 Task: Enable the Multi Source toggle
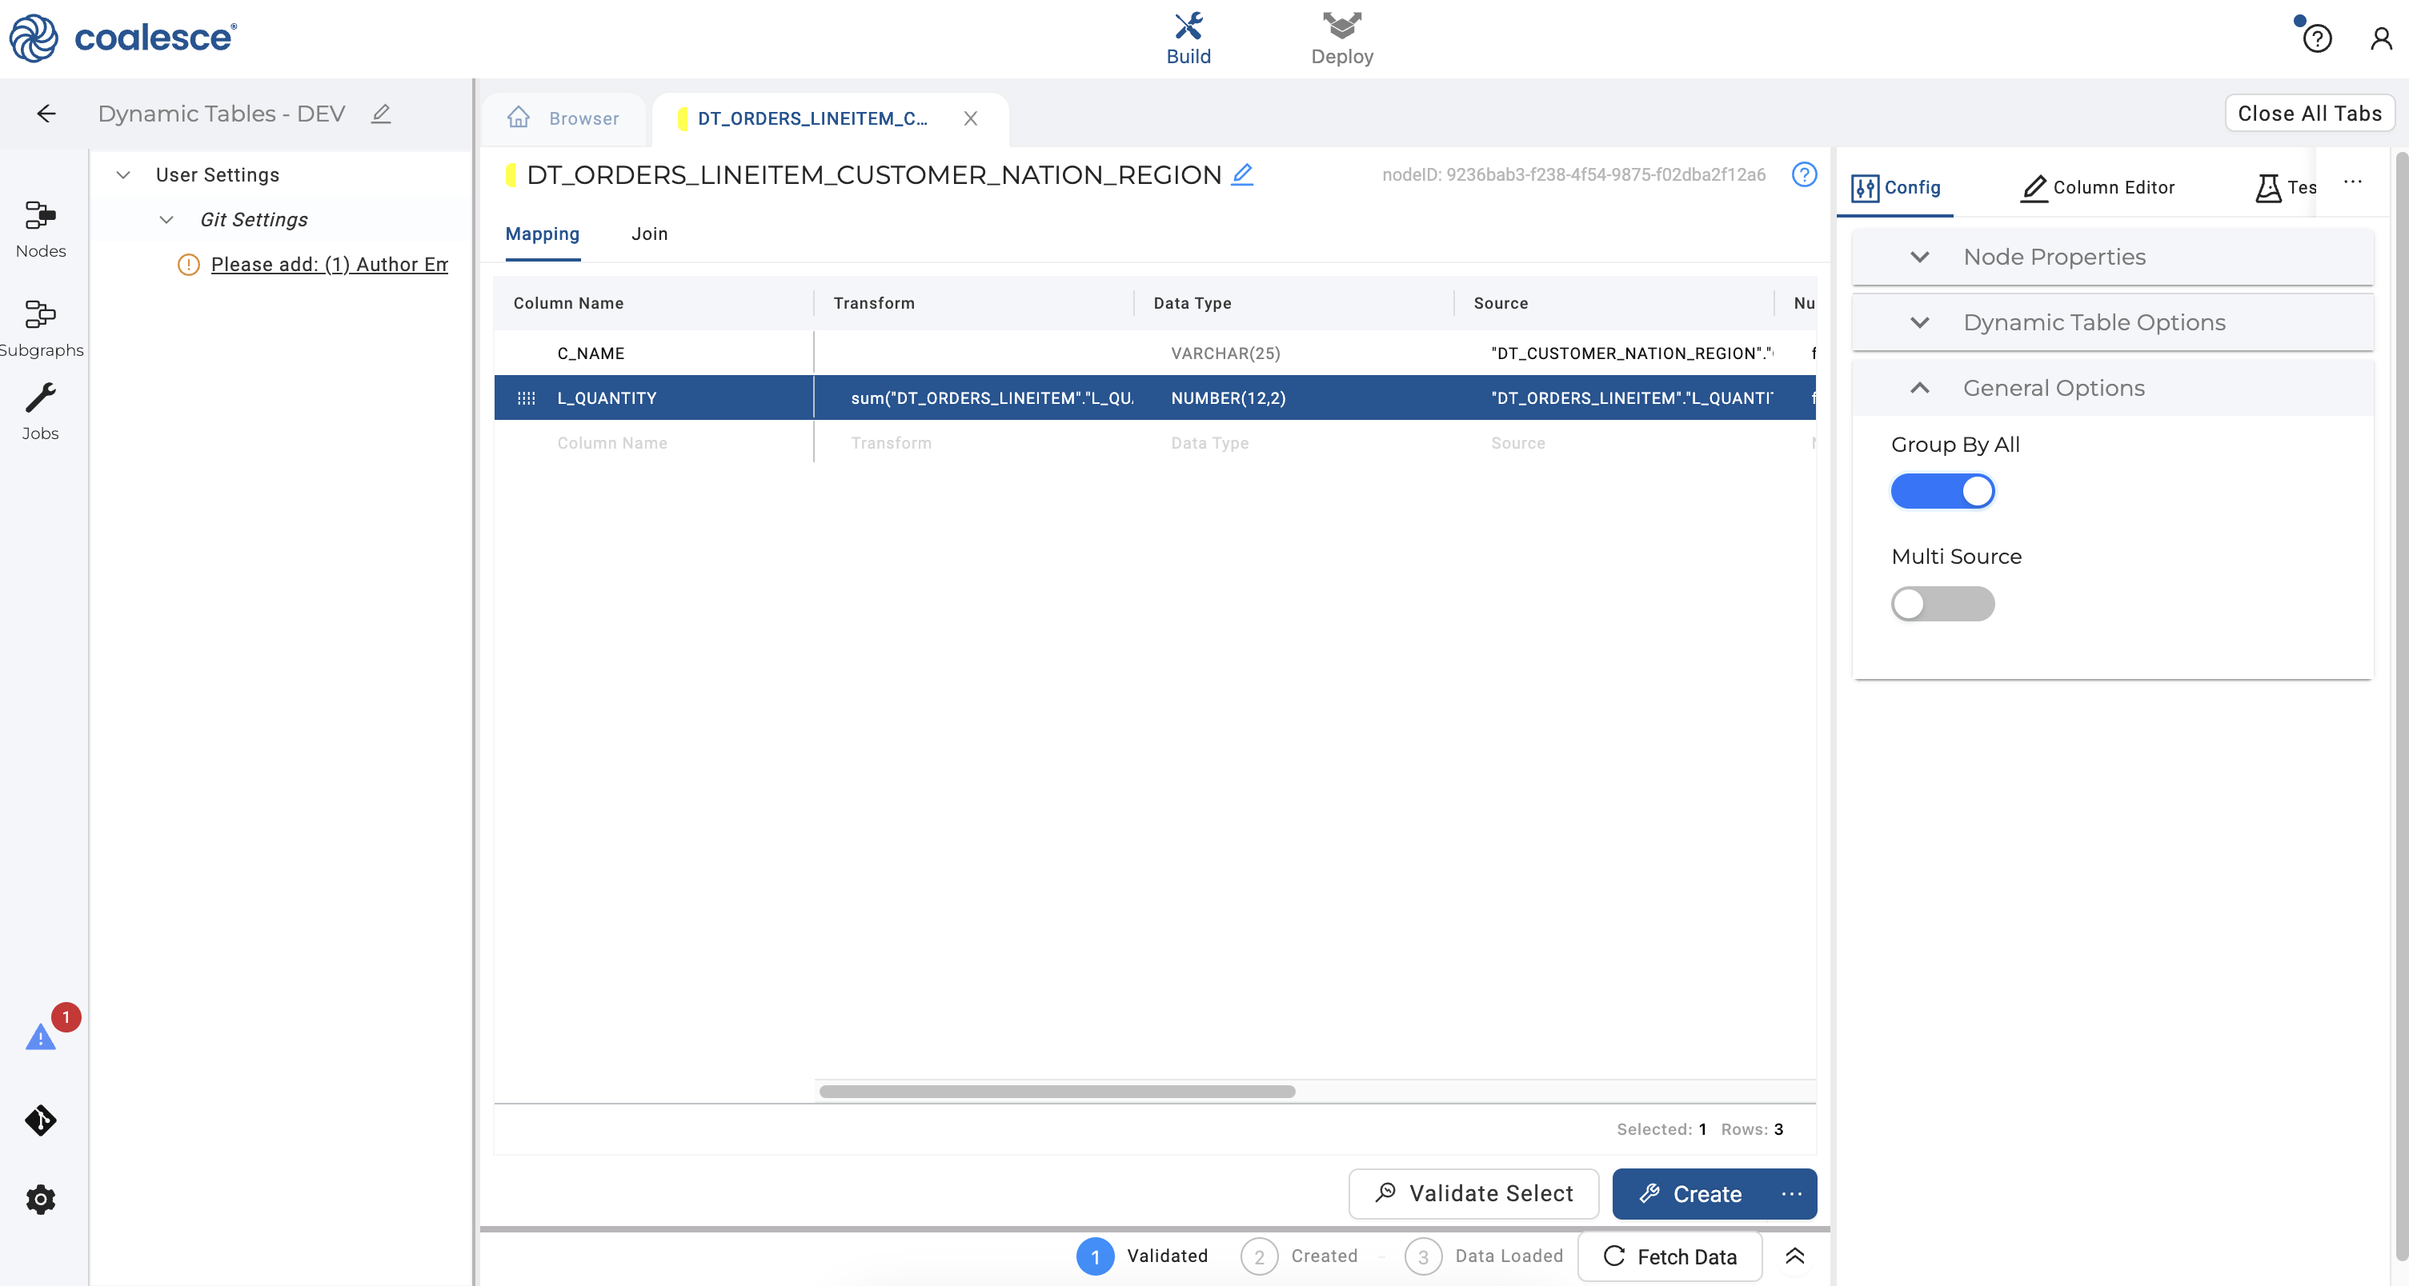1942,604
